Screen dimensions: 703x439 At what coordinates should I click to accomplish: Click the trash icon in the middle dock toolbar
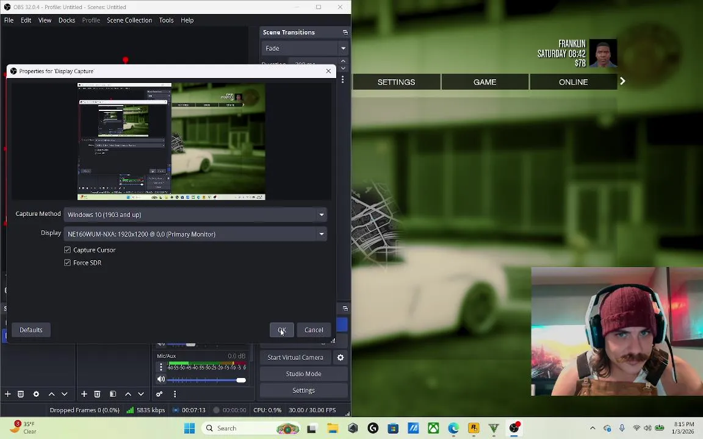97,394
